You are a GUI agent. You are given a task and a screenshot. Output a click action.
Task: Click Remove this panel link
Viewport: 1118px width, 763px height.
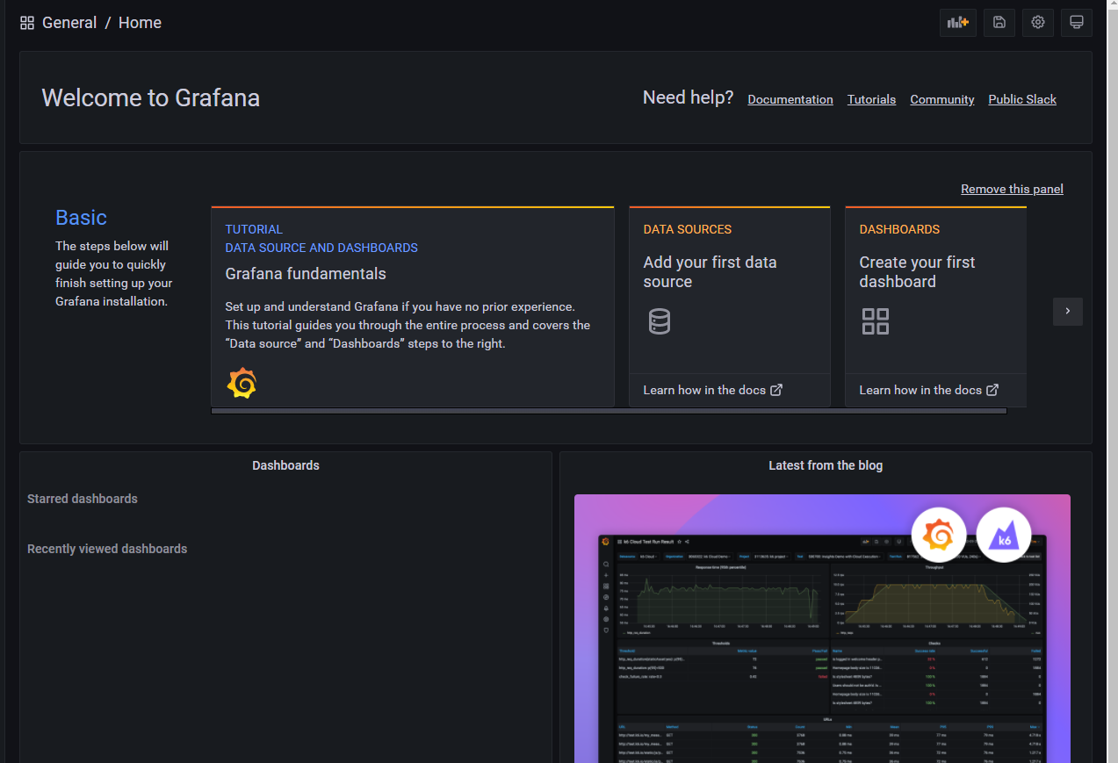tap(1012, 189)
